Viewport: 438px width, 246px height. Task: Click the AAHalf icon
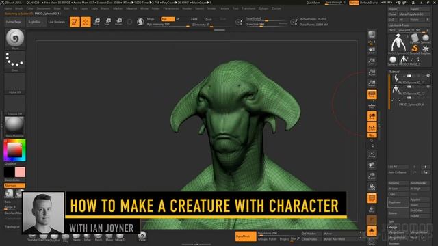(x=372, y=83)
